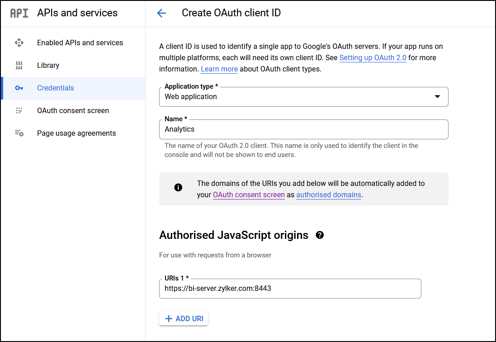Click the Page usage agreements icon
The width and height of the screenshot is (496, 342).
pos(19,133)
